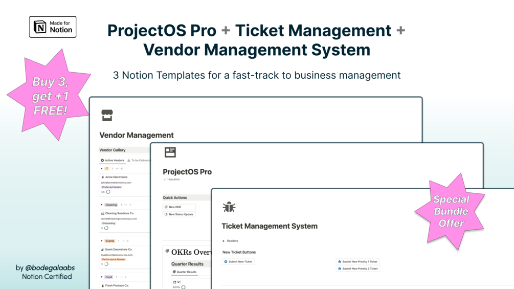Screen dimensions: 514x289
Task: Collapse the Events vendor group
Action: click(102, 241)
